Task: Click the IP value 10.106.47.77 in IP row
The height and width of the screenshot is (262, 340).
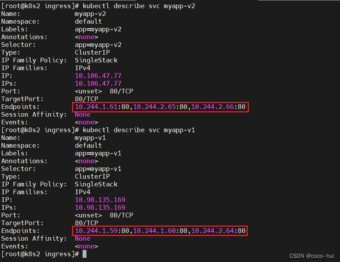Action: click(98, 76)
